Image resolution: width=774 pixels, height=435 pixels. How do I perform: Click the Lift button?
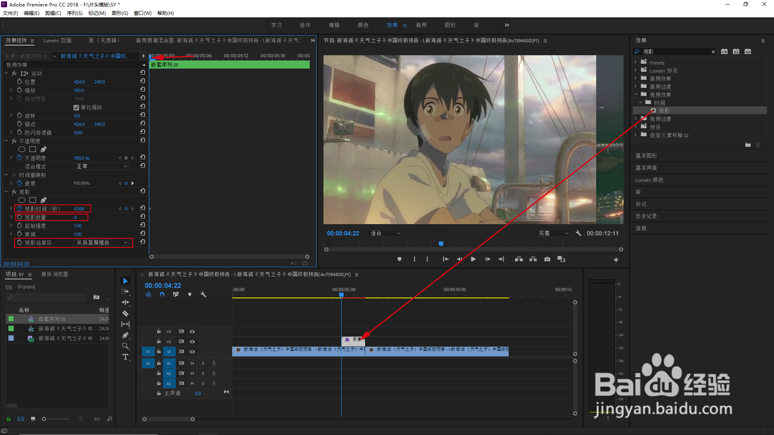[x=519, y=259]
